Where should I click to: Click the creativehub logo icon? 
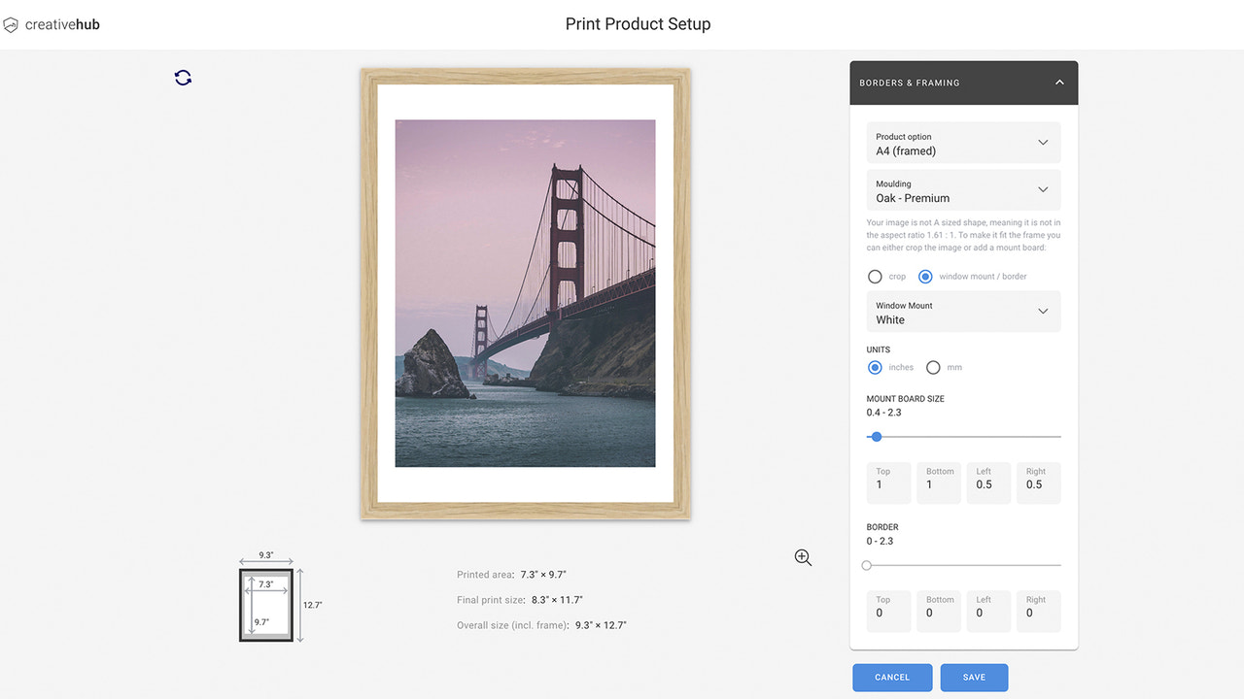pyautogui.click(x=10, y=23)
